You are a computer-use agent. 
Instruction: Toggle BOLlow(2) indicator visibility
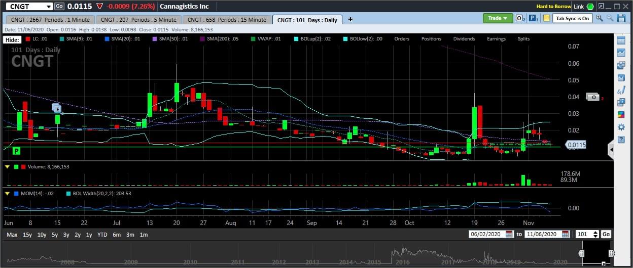click(362, 38)
